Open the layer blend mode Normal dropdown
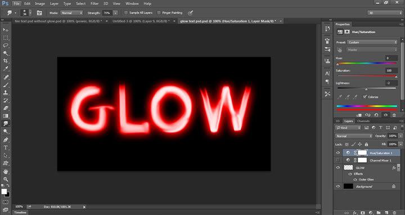The image size is (405, 215). coord(354,136)
